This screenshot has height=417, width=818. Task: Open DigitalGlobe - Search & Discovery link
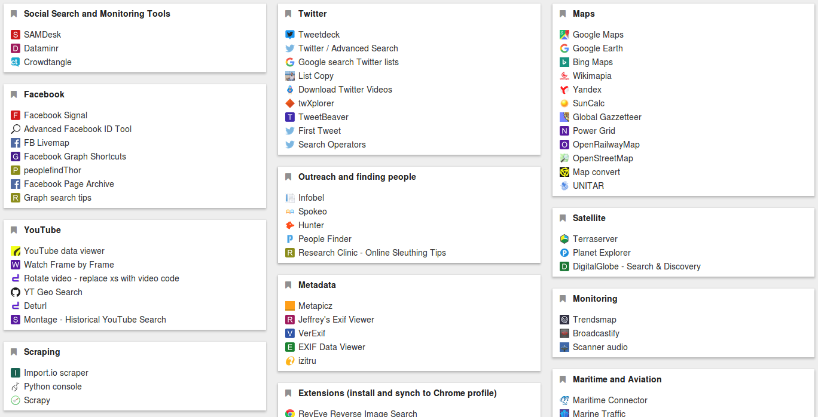[x=637, y=266]
